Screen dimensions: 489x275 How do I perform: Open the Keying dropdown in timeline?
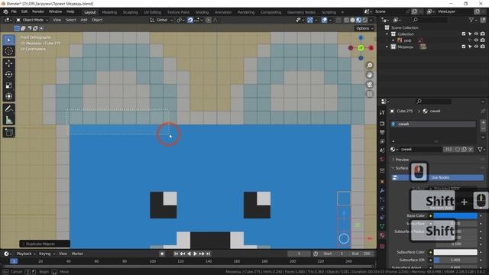pos(47,254)
